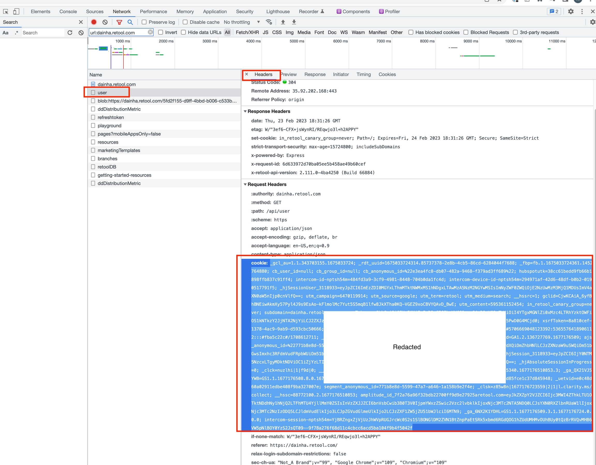Viewport: 596px width, 465px height.
Task: Toggle the network filter funnel icon
Action: (119, 22)
